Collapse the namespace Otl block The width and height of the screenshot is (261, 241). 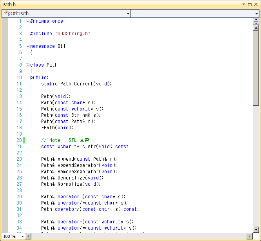[x=27, y=46]
